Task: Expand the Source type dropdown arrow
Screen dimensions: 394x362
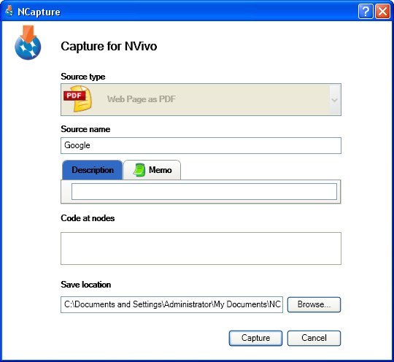Action: point(334,100)
